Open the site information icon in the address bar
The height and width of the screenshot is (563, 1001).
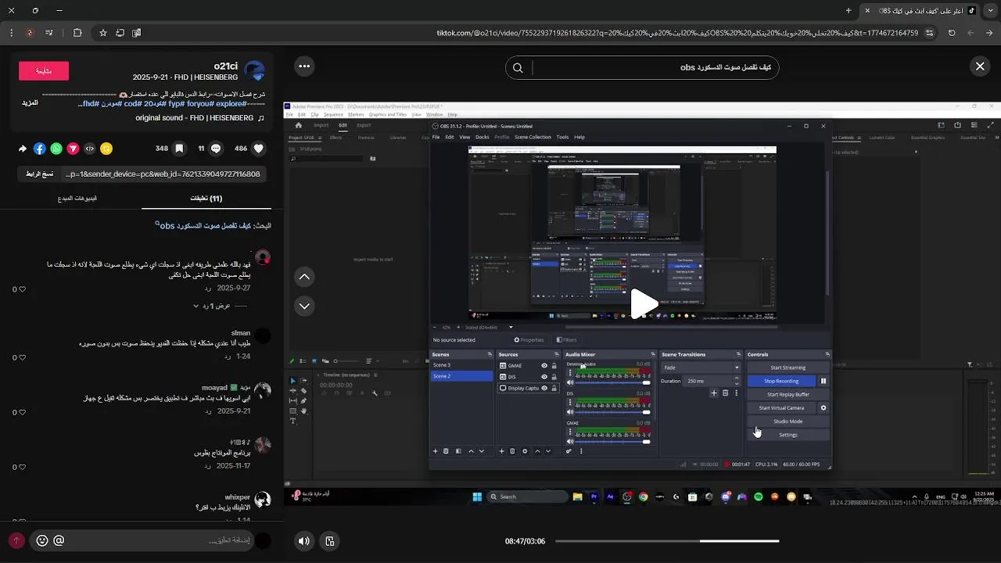pyautogui.click(x=929, y=33)
